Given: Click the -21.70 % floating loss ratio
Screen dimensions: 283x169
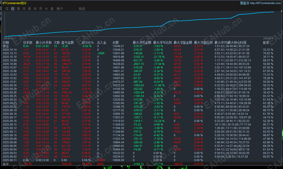Looking at the screenshot, I should (159, 57).
